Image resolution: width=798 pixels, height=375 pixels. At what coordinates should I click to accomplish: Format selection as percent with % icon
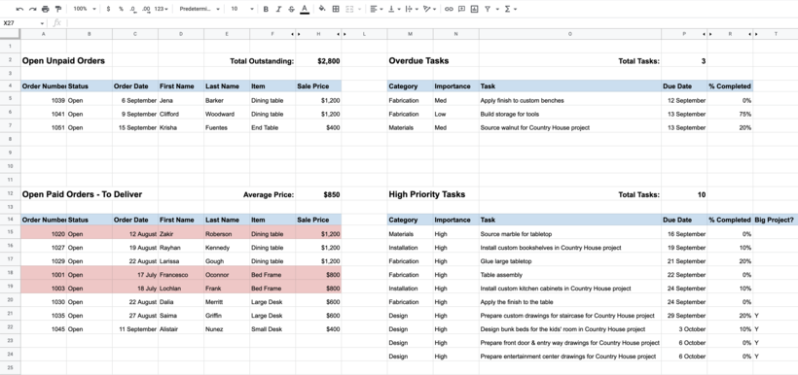121,9
